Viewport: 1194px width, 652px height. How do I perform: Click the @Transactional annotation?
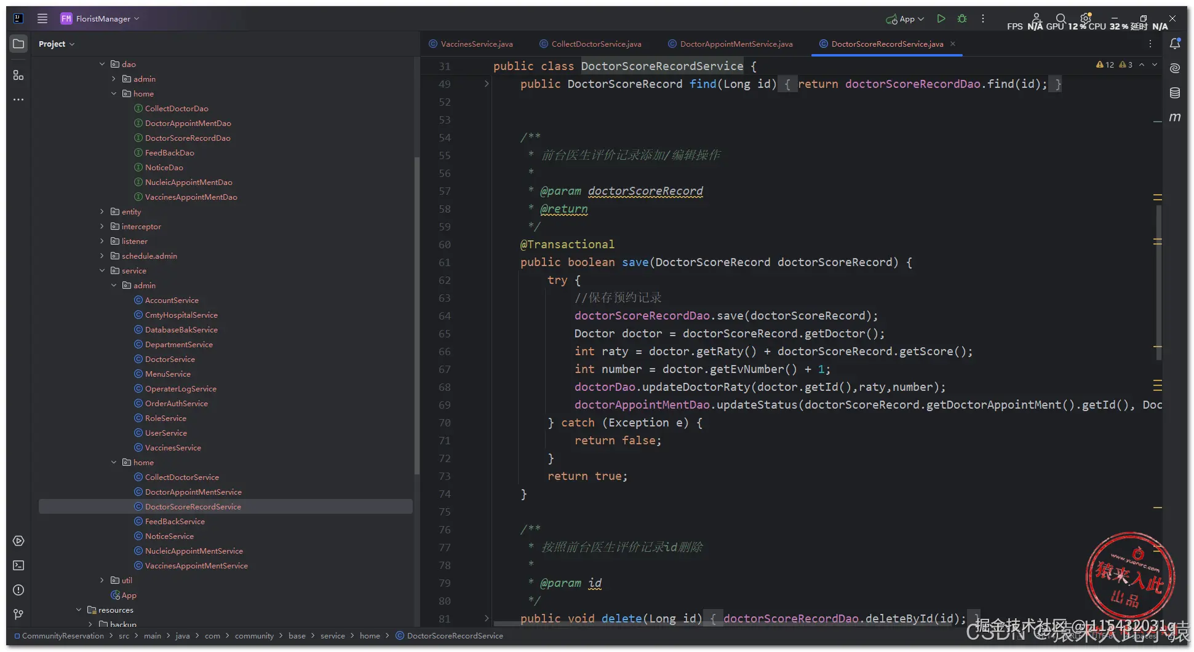pos(567,245)
